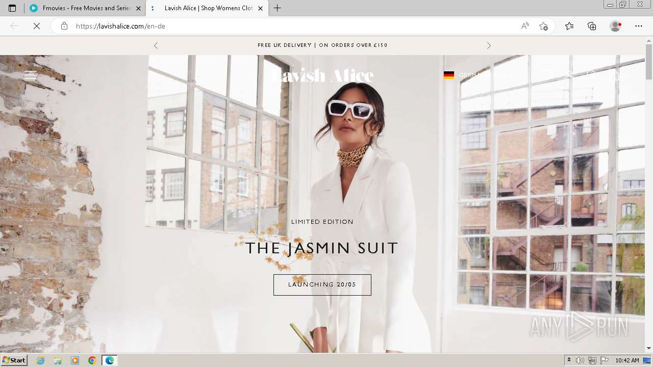Close the Lavish Alice tab

260,8
